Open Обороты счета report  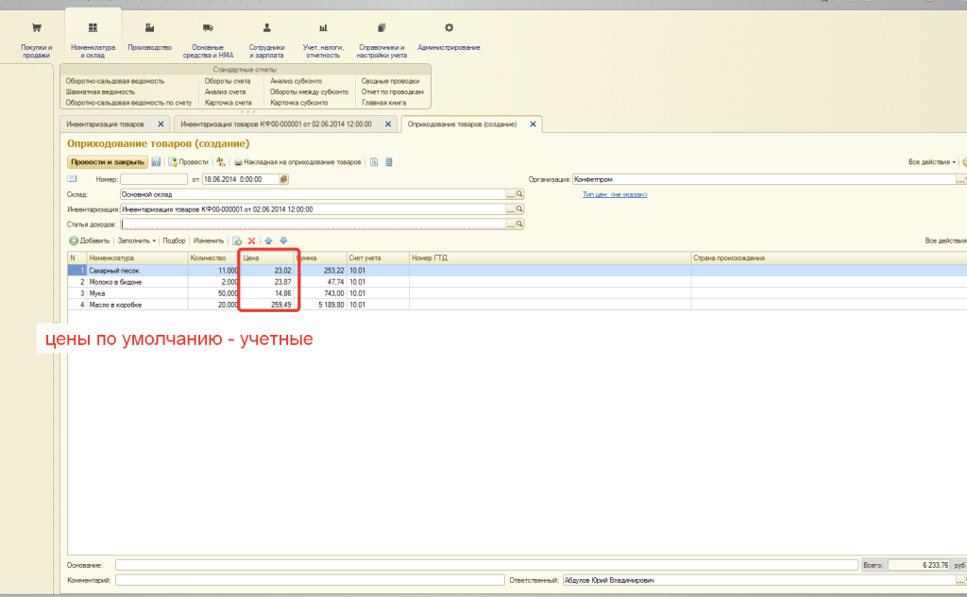click(x=228, y=81)
